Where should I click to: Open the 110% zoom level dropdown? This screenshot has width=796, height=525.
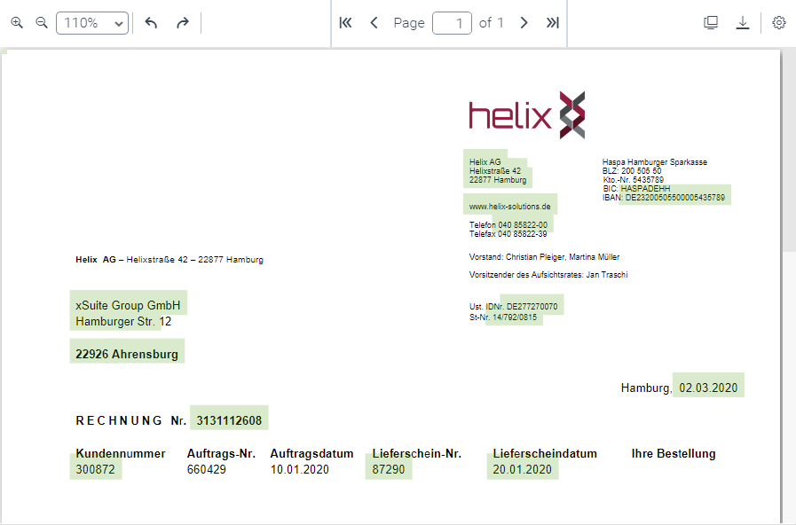(92, 23)
